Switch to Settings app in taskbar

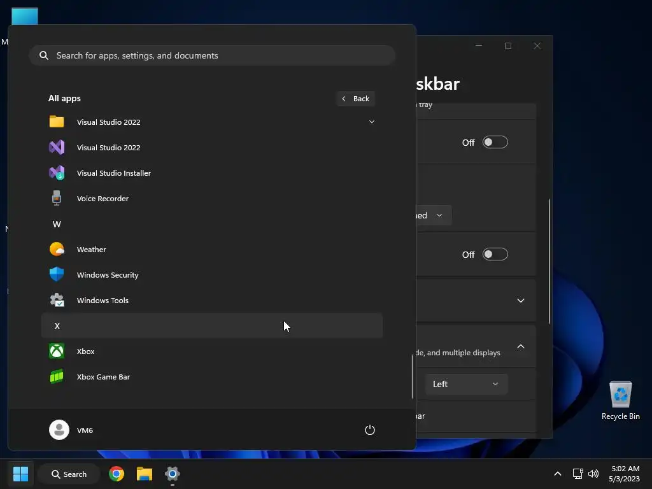pos(172,474)
